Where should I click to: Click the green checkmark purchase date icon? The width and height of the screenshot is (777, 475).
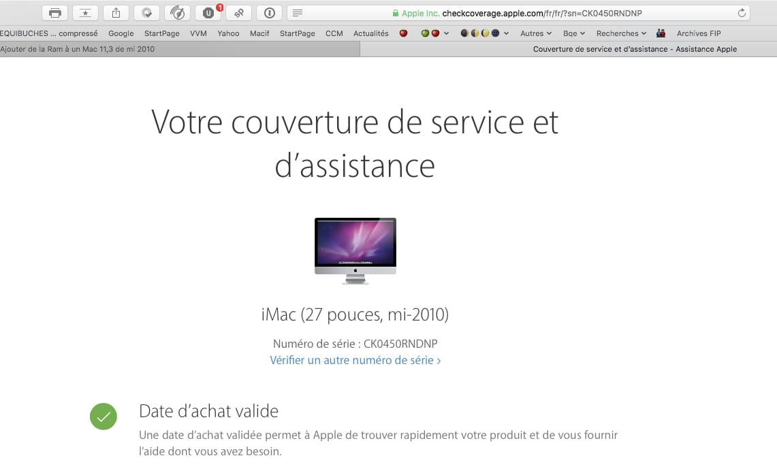click(103, 416)
